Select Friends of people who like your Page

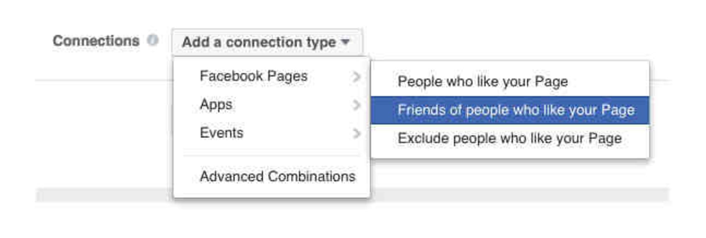pyautogui.click(x=516, y=110)
